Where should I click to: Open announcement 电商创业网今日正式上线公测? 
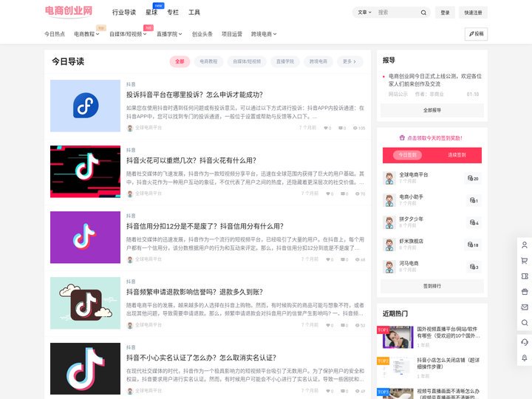[x=435, y=80]
